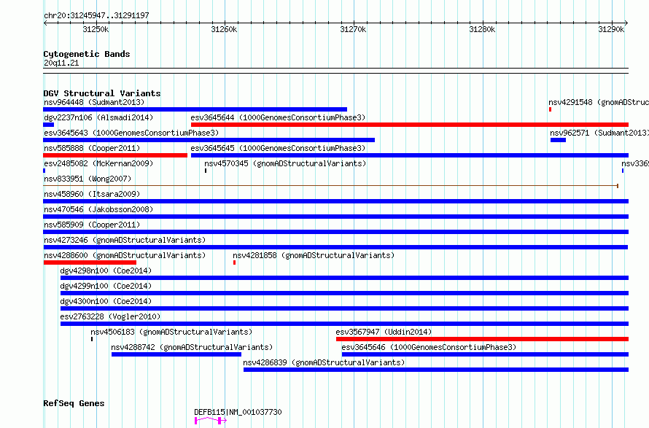The width and height of the screenshot is (649, 428).
Task: Click the red nsv585888 (Cooper2011) bar
Action: pyautogui.click(x=115, y=155)
